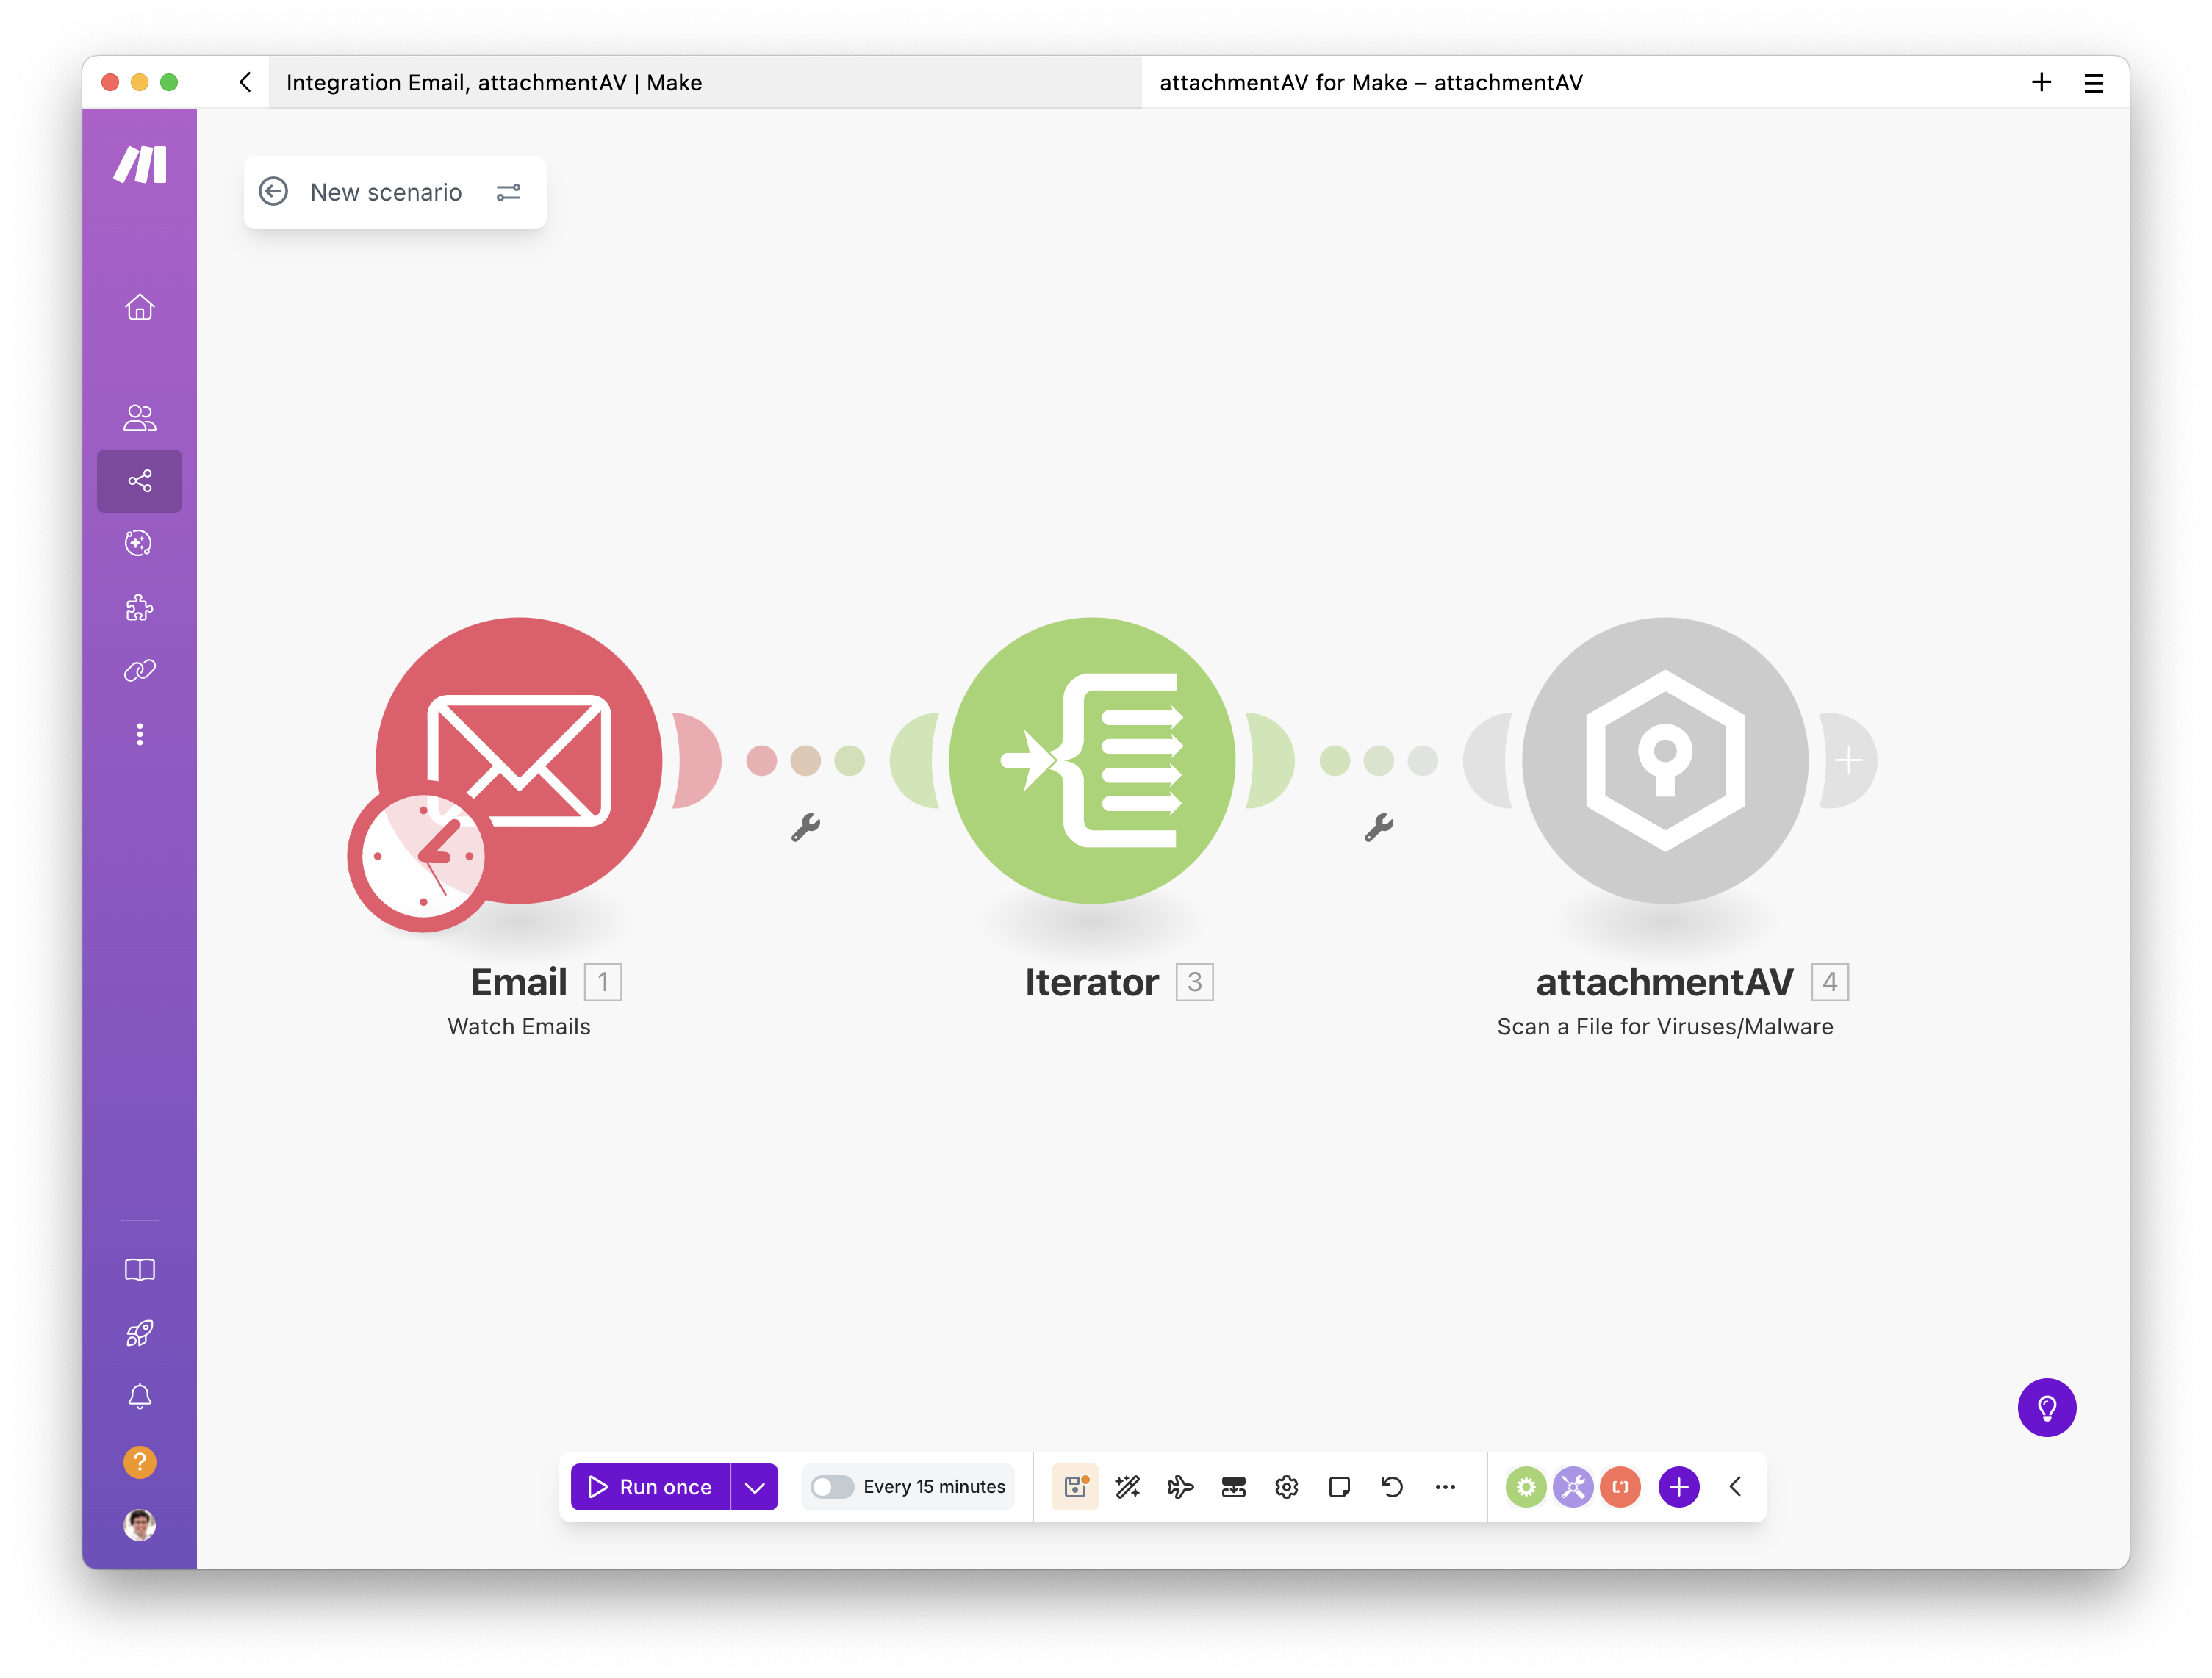Image resolution: width=2212 pixels, height=1678 pixels.
Task: Click the purple lightbulb help button
Action: pos(2047,1408)
